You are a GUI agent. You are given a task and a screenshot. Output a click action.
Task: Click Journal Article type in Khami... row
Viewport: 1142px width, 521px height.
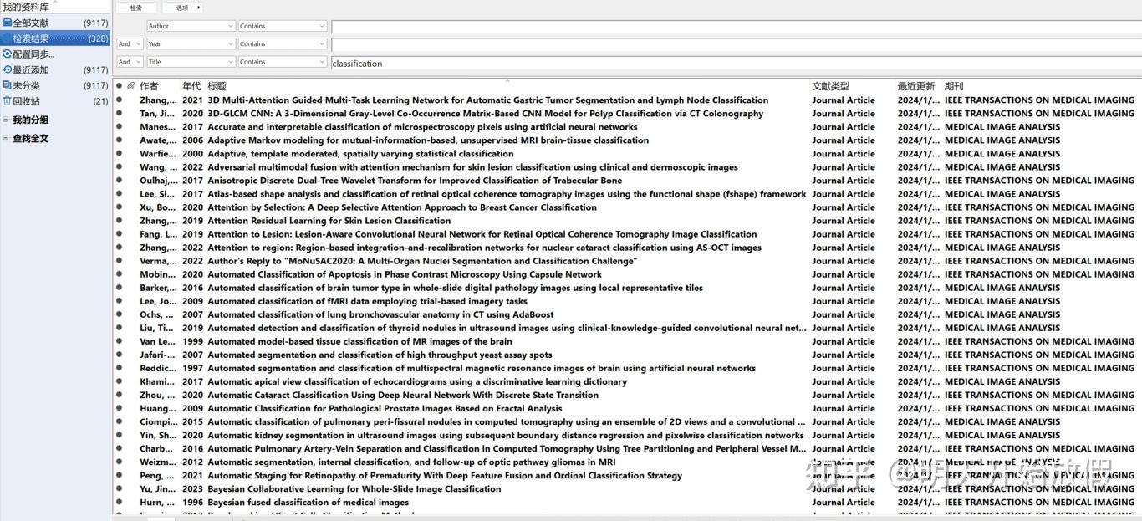(844, 382)
